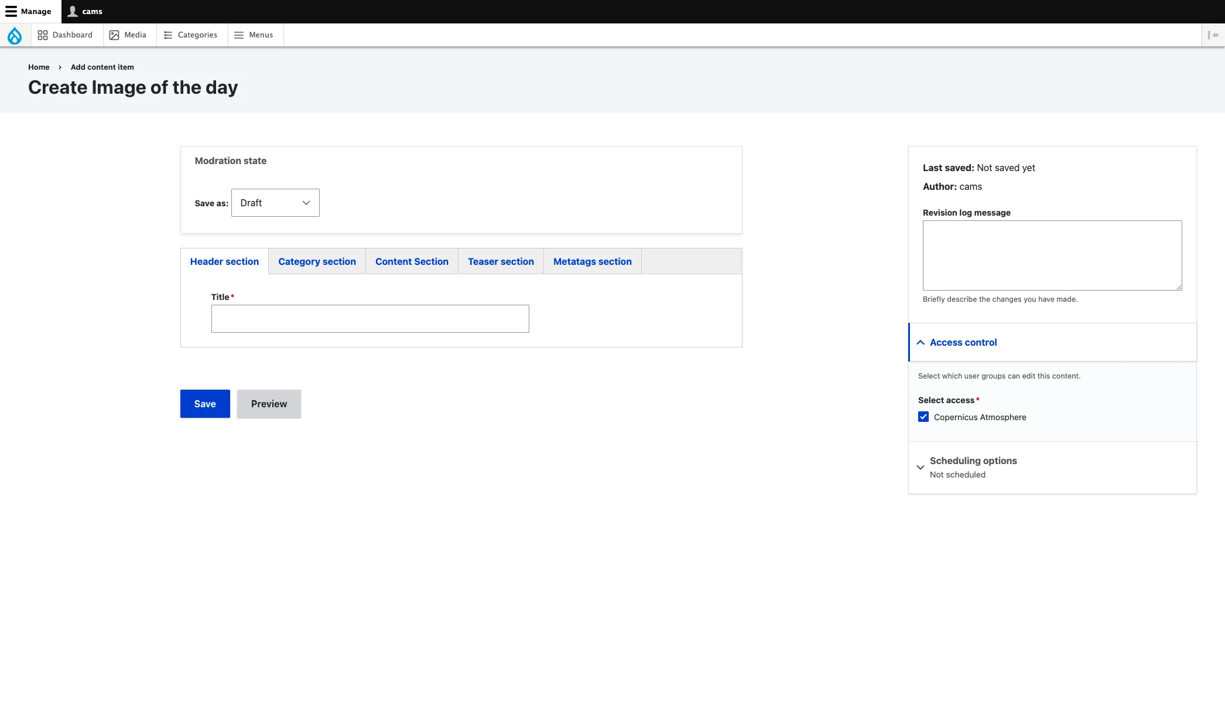Focus the Revision log message textarea
Viewport: 1225px width, 726px height.
click(x=1052, y=255)
